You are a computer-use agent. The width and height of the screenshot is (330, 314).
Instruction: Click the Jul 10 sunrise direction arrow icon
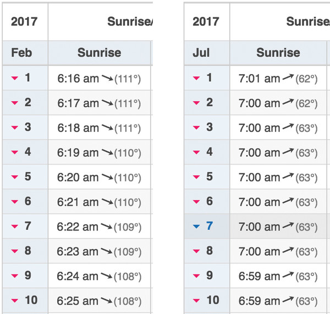(x=288, y=301)
